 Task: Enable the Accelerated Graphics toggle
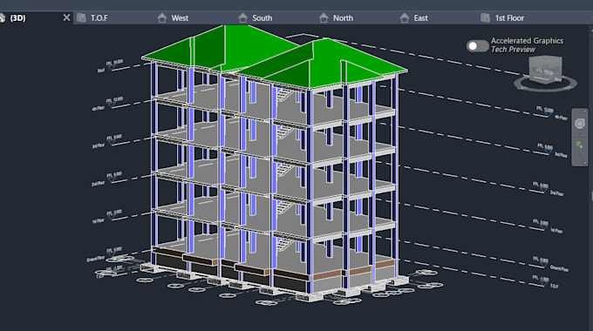click(x=477, y=46)
